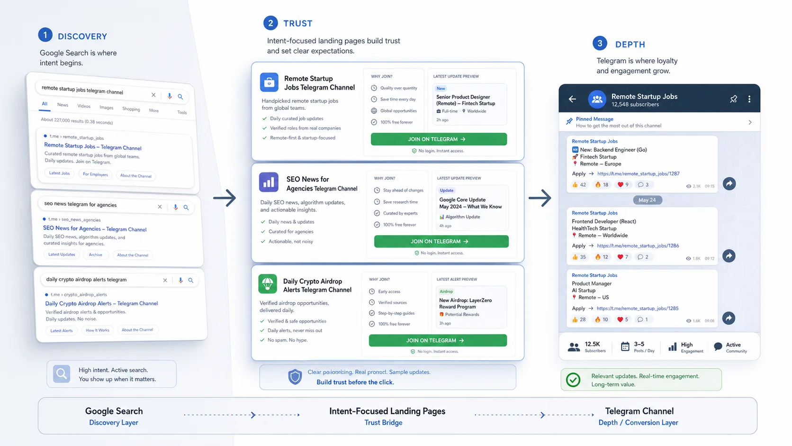Click the Latest Alerts sitelink chip
This screenshot has height=446, width=792.
[x=62, y=330]
